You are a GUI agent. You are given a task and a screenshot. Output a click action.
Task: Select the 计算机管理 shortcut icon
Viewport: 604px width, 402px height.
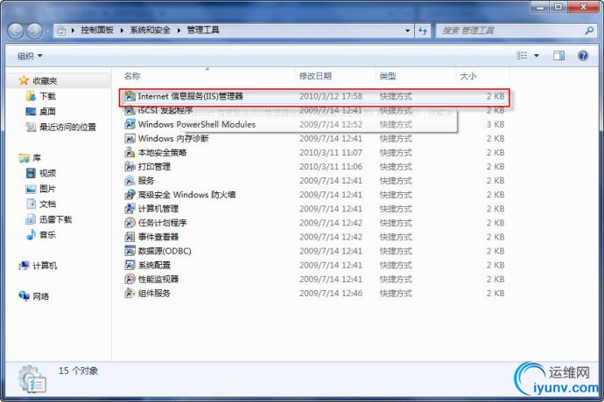pyautogui.click(x=130, y=209)
